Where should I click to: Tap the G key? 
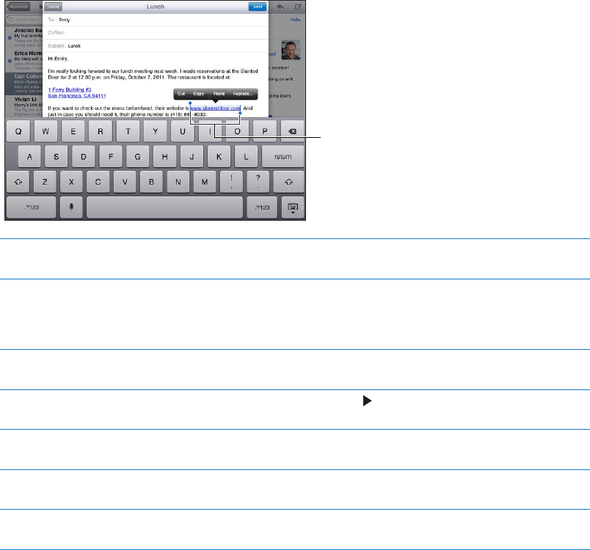click(x=138, y=157)
